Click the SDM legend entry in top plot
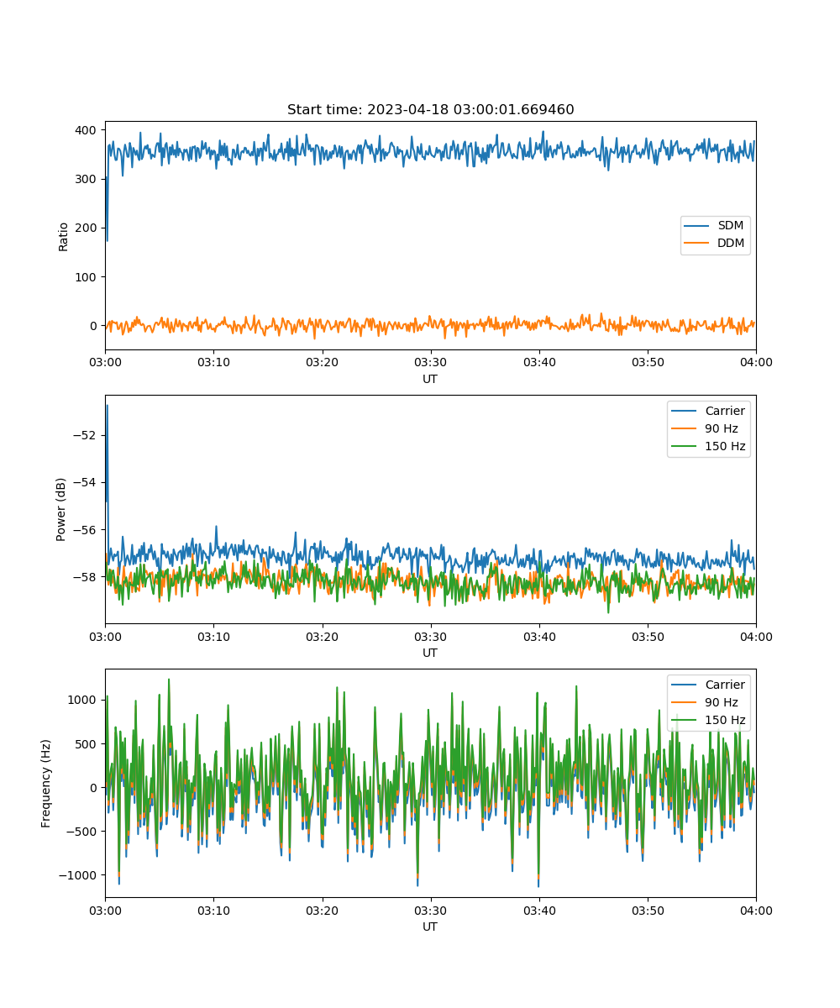Viewport: 840px width, 1008px height. pyautogui.click(x=731, y=226)
